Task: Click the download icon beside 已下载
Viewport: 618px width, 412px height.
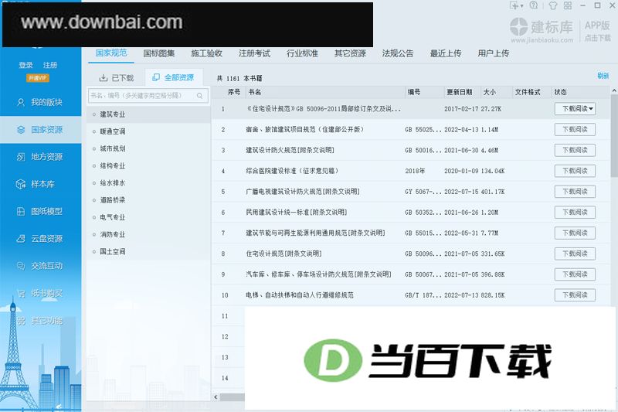Action: pyautogui.click(x=104, y=77)
